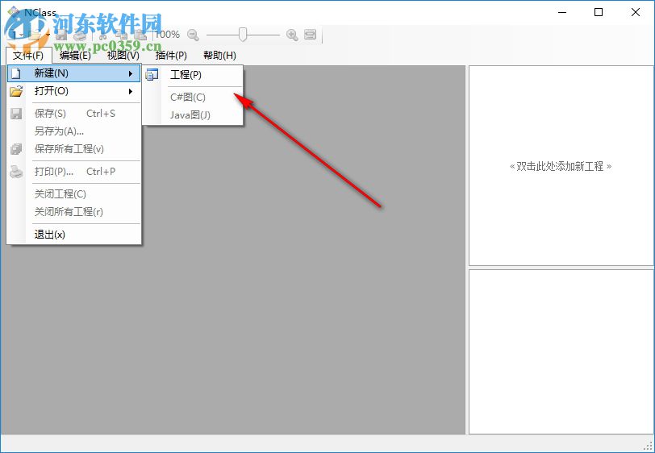Viewport: 655px width, 453px height.
Task: Expand the 打开(O) submenu arrow
Action: pyautogui.click(x=131, y=91)
